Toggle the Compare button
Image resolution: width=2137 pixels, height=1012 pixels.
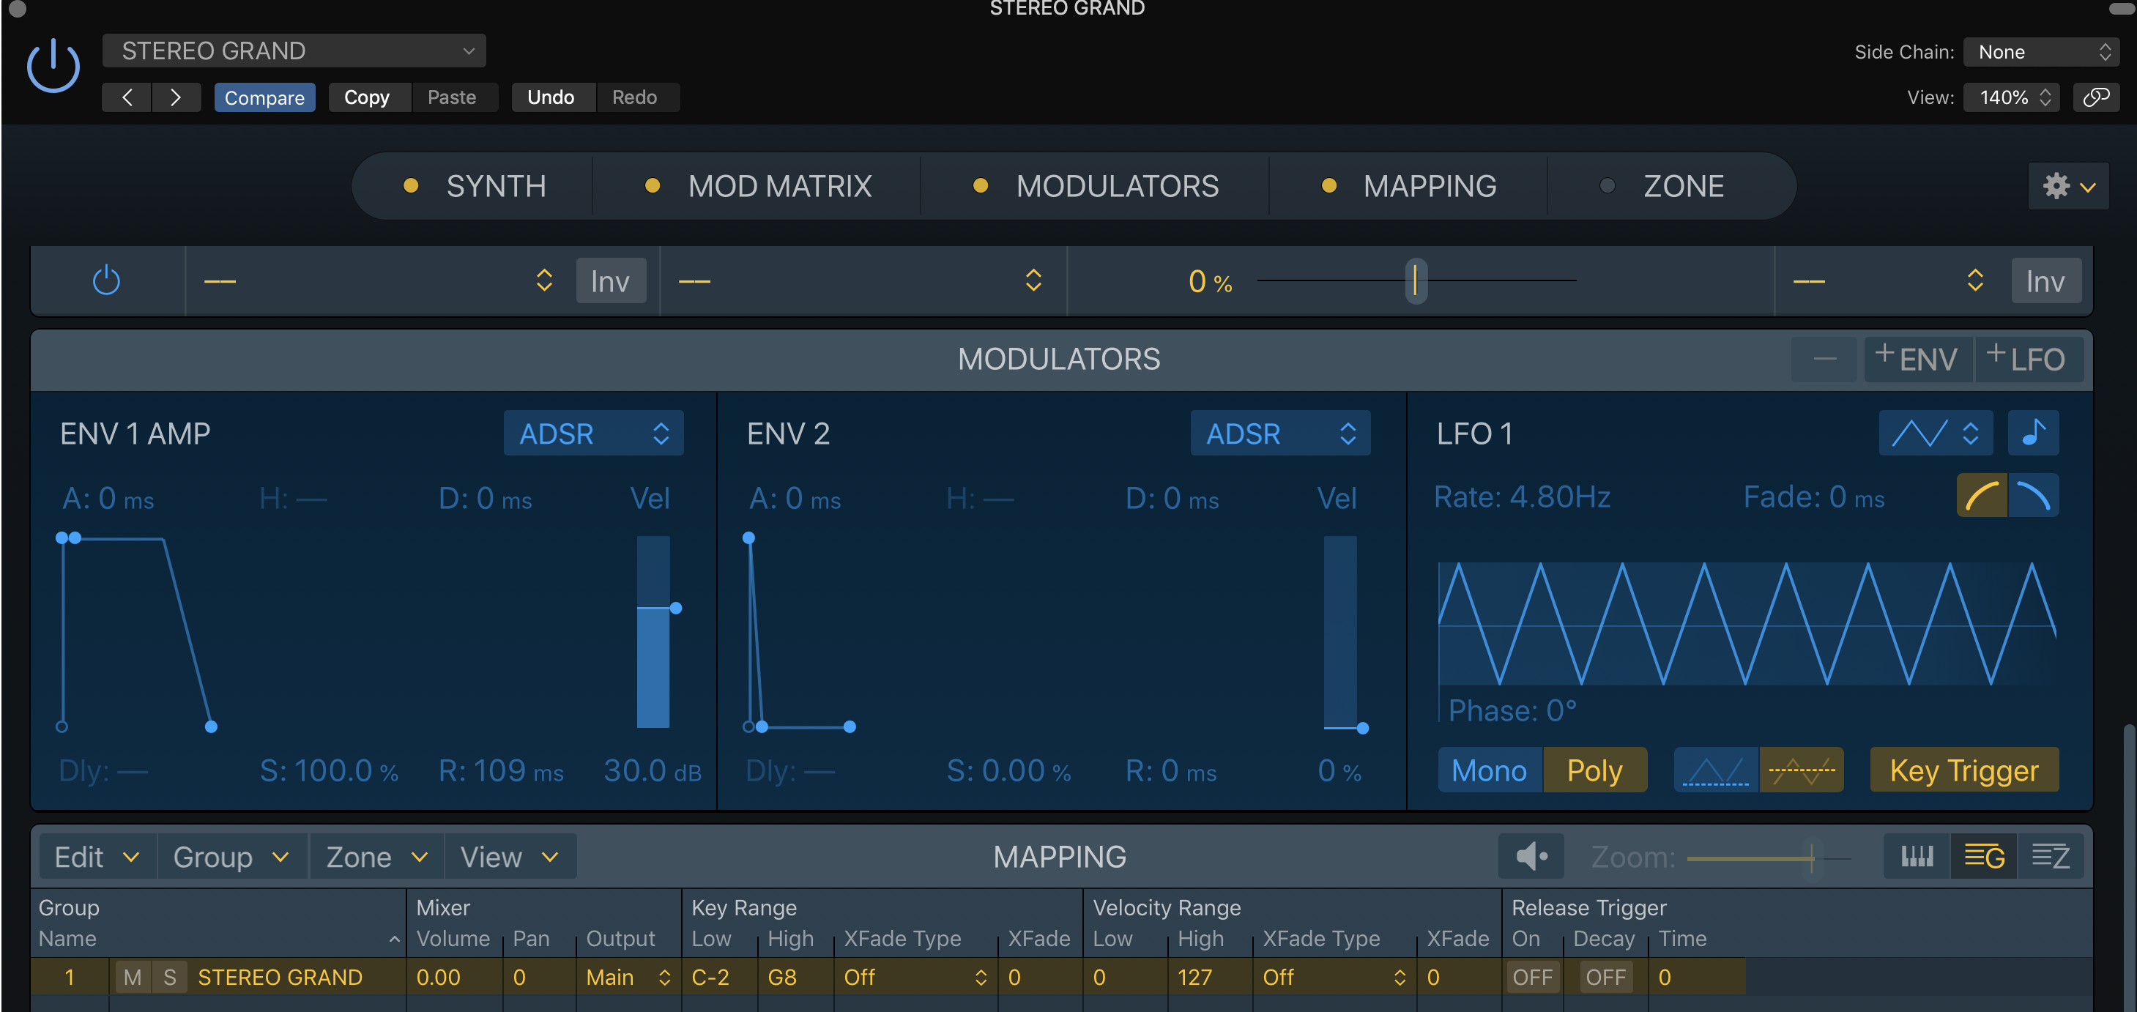[x=264, y=97]
